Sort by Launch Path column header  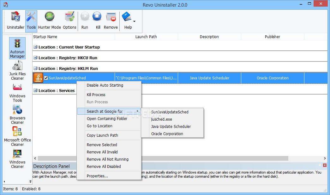tap(146, 37)
